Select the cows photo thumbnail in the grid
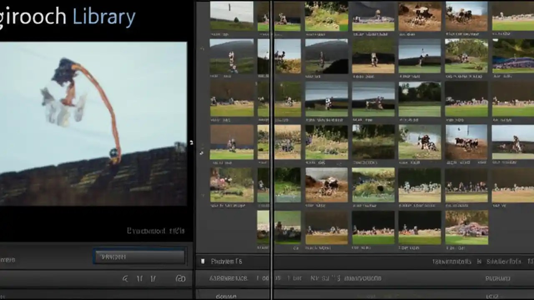 click(x=466, y=142)
